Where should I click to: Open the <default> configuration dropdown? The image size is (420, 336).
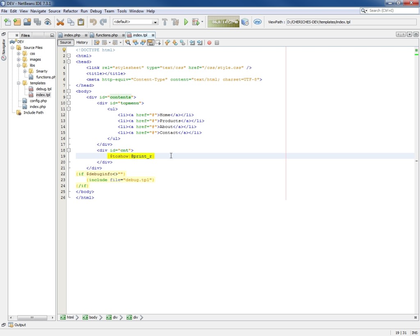pos(135,22)
